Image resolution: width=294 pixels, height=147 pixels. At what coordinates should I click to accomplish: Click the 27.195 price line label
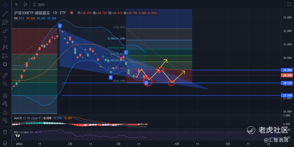pyautogui.click(x=287, y=96)
